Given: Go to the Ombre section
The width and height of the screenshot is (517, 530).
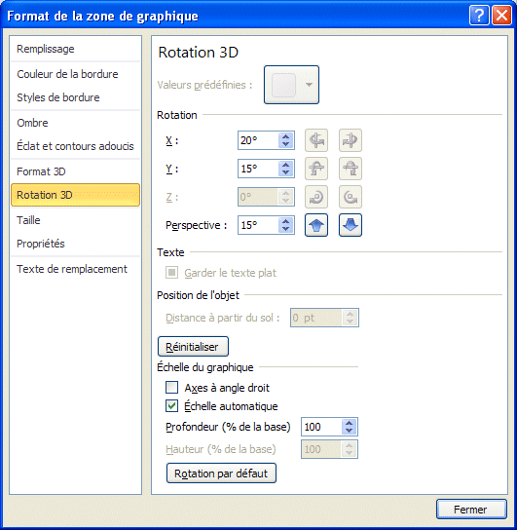Looking at the screenshot, I should tap(75, 123).
